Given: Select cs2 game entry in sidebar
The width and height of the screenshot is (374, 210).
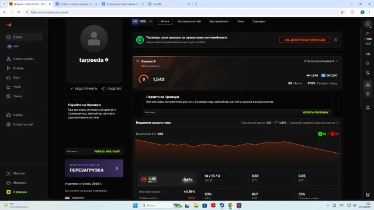Looking at the screenshot, I should click(13, 46).
